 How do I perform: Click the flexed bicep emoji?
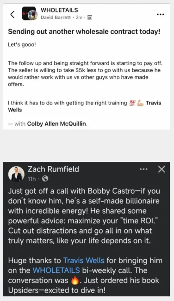tap(140, 103)
